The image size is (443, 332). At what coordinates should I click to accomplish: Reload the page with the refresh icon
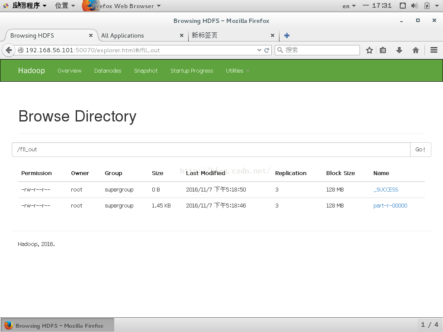click(266, 50)
